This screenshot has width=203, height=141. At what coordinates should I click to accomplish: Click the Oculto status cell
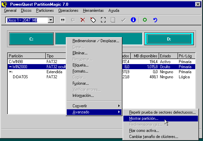165,67
